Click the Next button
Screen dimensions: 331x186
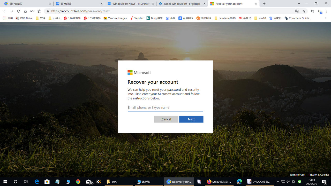coord(191,119)
